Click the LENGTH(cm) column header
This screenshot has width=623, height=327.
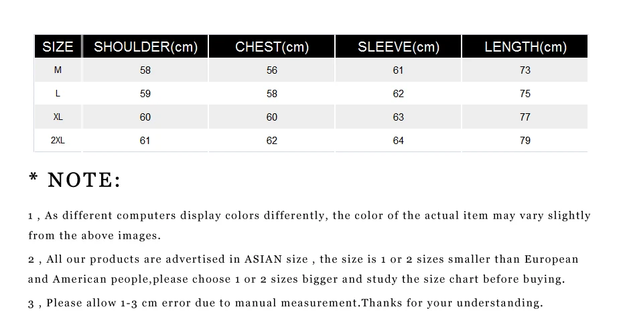[x=525, y=46]
